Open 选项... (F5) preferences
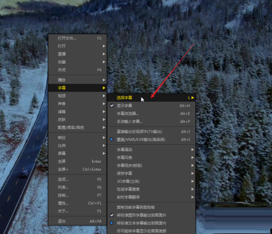 coord(78,180)
